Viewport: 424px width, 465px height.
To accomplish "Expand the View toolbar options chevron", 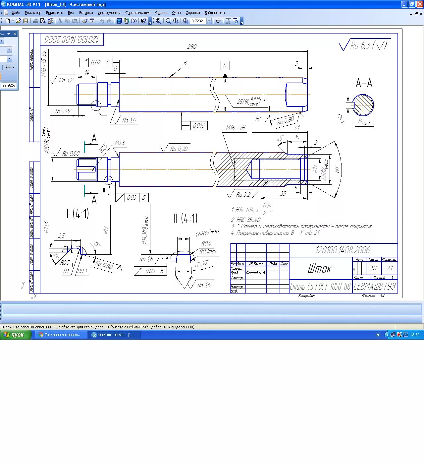I will pyautogui.click(x=242, y=22).
